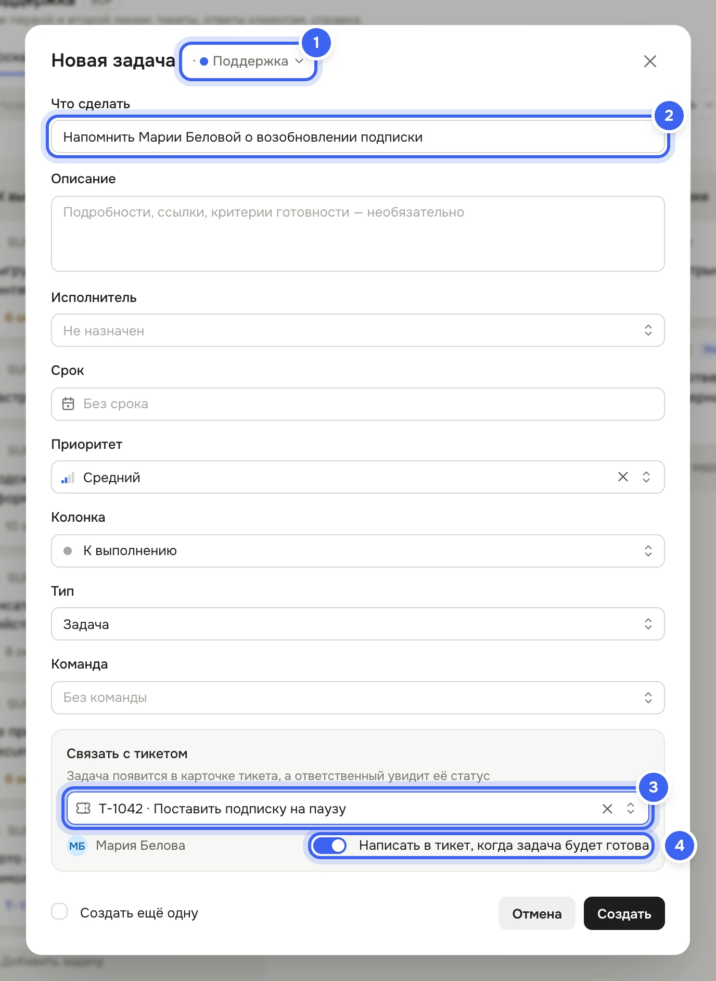716x981 pixels.
Task: Close the Новая задача dialog
Action: [650, 61]
